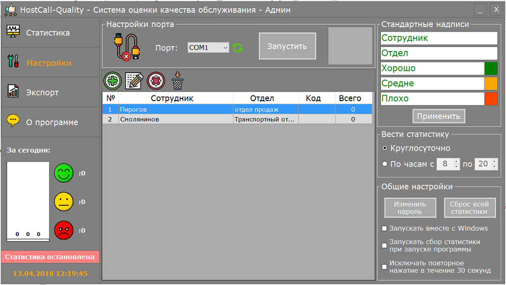Enable Запускать сбор статистики при запуске
Image resolution: width=506 pixels, height=285 pixels.
coord(384,246)
